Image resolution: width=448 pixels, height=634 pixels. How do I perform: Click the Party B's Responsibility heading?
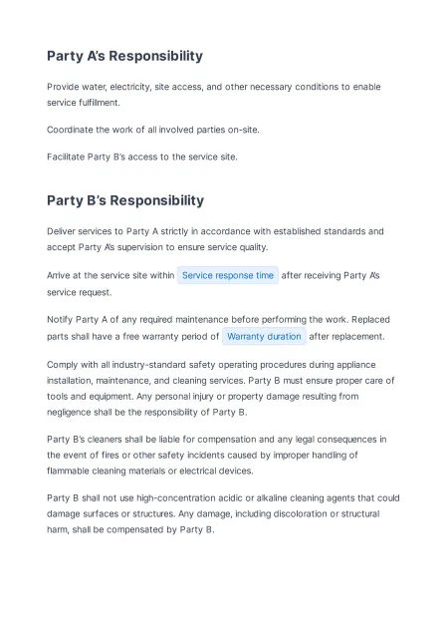coord(125,200)
